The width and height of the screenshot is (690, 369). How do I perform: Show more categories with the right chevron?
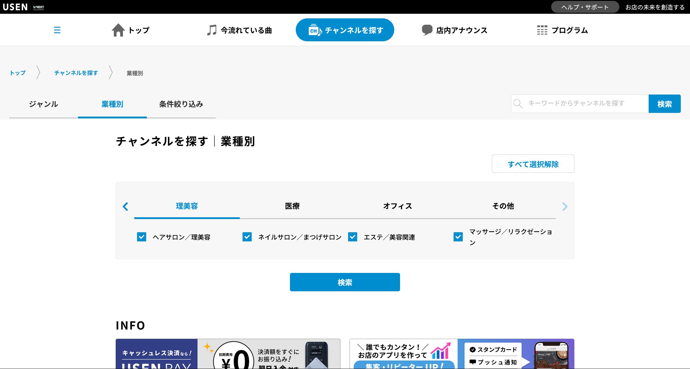click(x=565, y=207)
